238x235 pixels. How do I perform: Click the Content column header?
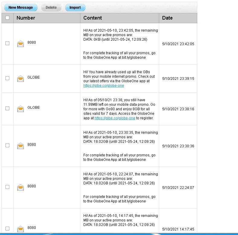(x=120, y=18)
